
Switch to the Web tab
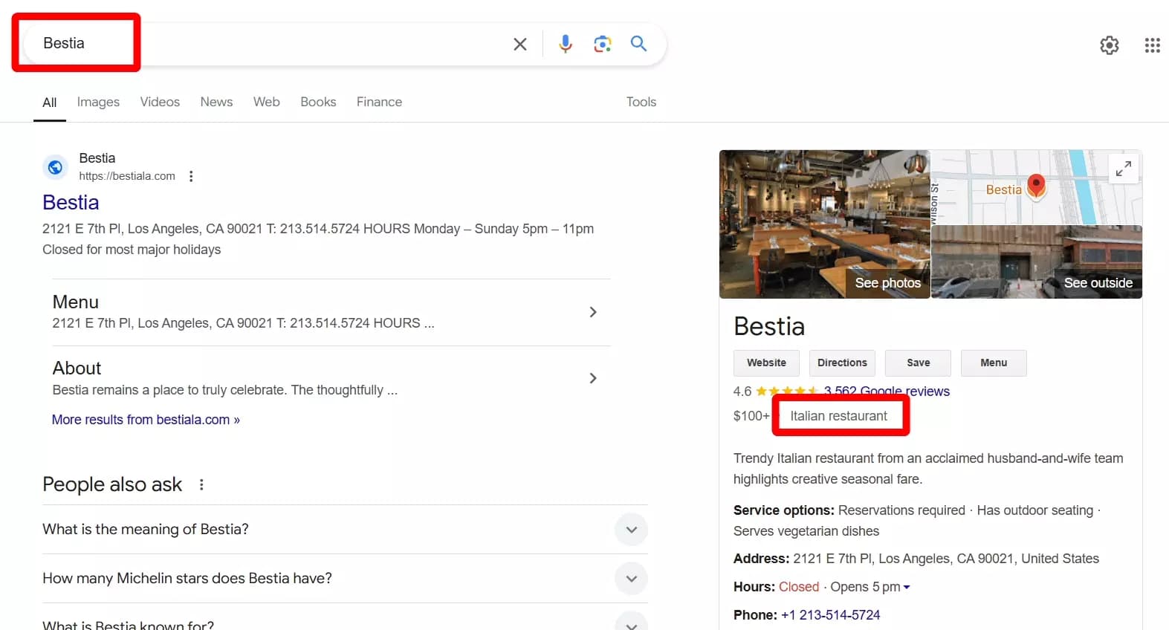[x=266, y=102]
